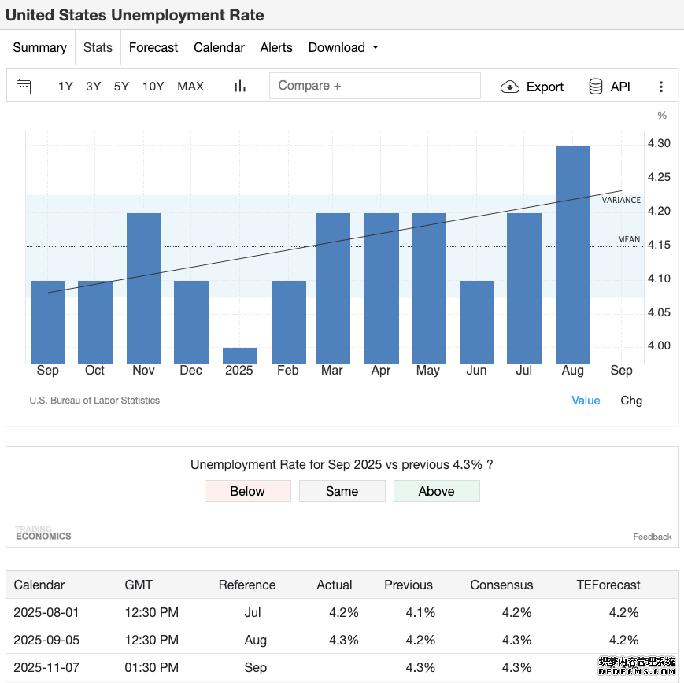
Task: Switch chart to Chg view
Action: tap(631, 401)
